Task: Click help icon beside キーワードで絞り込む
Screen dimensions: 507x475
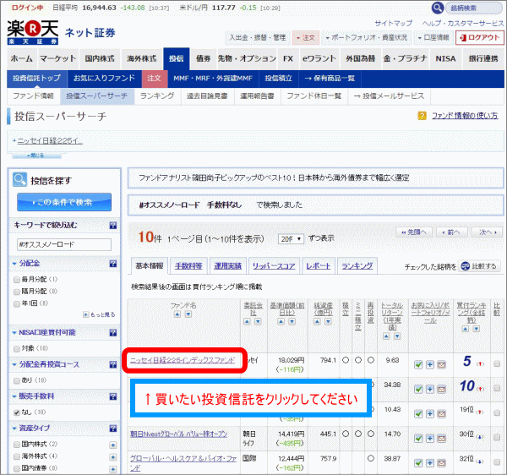Action: pos(113,226)
